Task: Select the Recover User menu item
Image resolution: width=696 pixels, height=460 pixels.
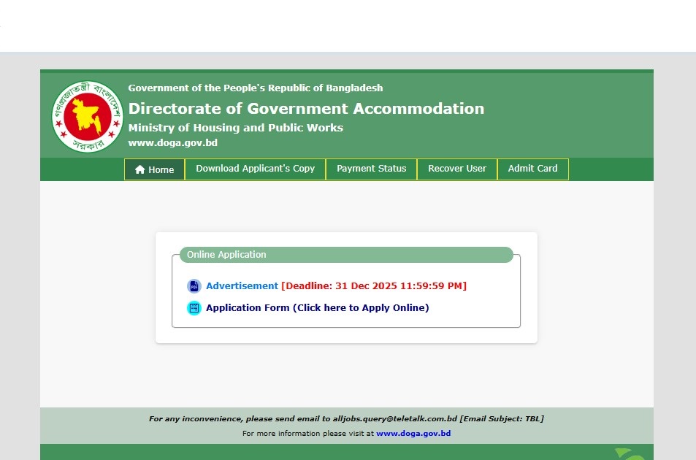Action: click(456, 169)
